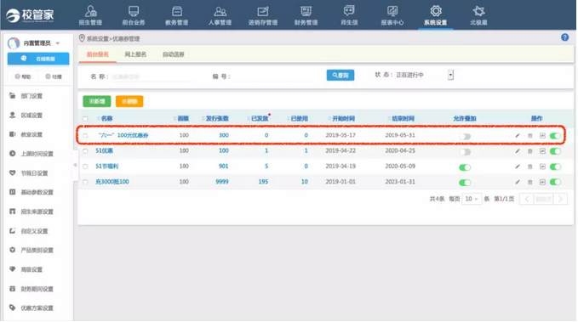Click the blue help question-mark icon
The height and width of the screenshot is (322, 578).
click(564, 37)
